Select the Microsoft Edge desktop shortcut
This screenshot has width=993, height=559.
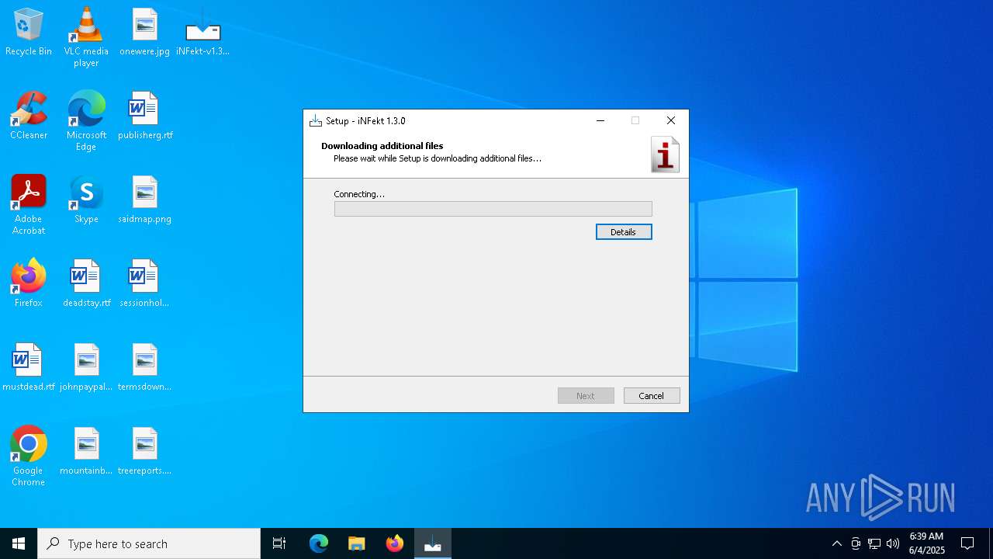point(86,120)
